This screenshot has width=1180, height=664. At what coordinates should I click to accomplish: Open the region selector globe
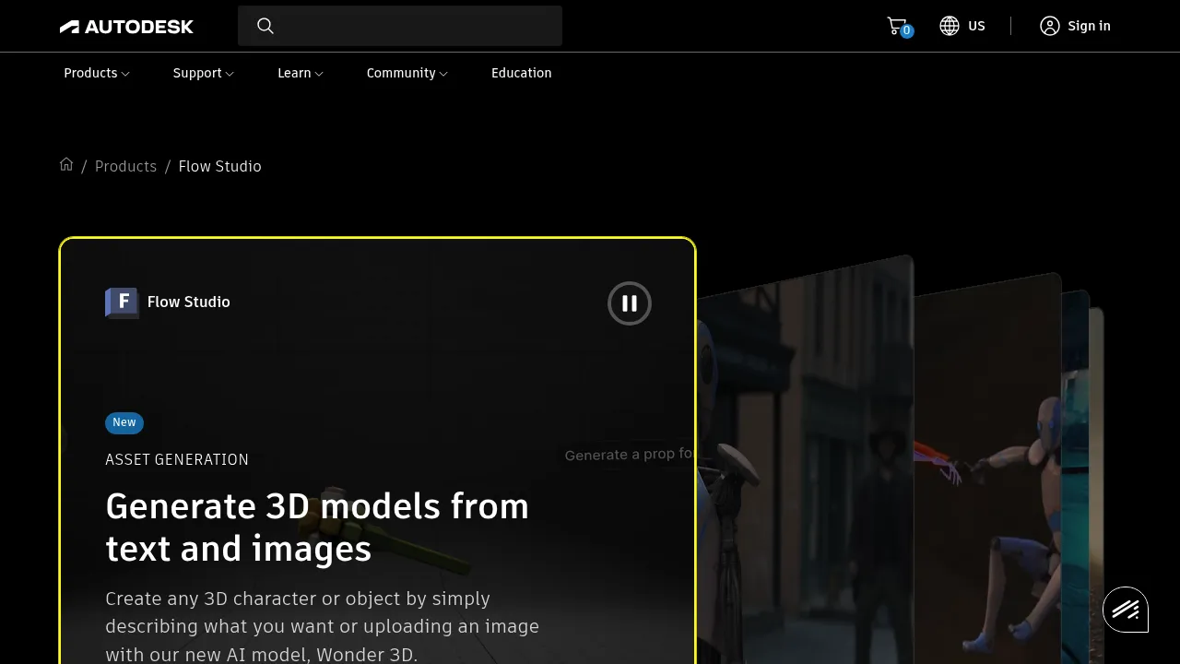(x=950, y=26)
